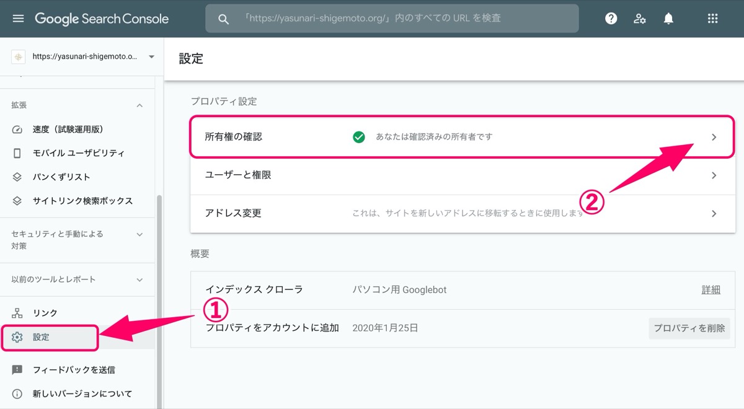Click the プロパティ設定 heading

coord(224,101)
